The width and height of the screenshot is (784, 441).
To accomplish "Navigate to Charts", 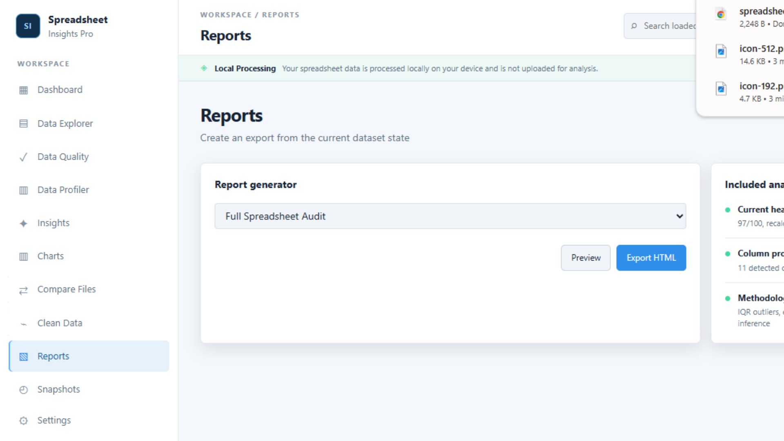I will [89, 256].
